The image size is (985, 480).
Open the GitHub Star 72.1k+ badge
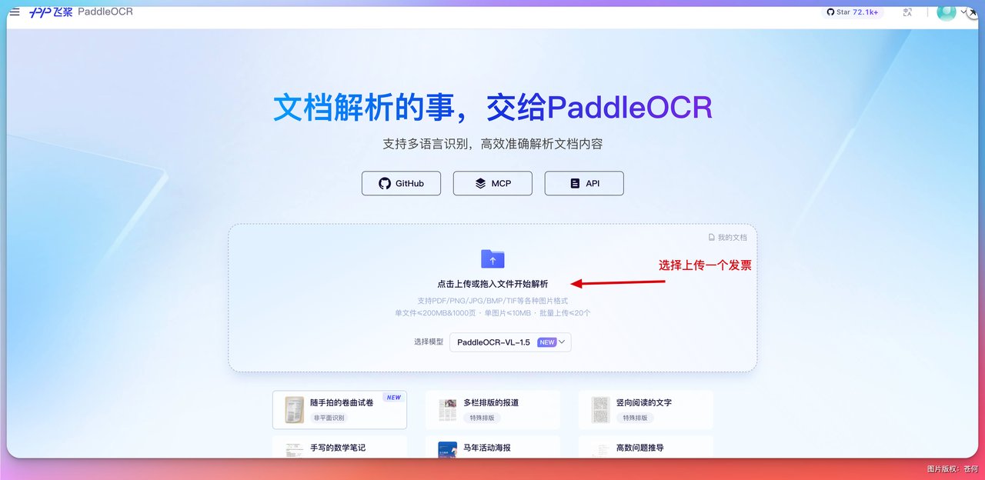click(x=854, y=12)
